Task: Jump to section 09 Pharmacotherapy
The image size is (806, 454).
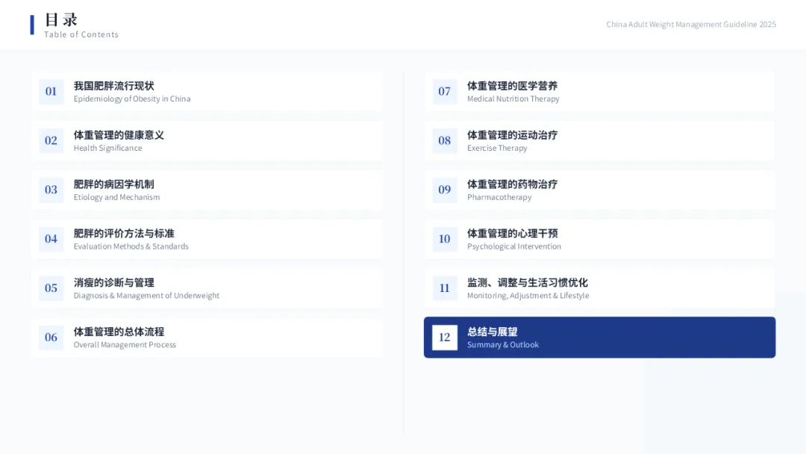Action: [x=600, y=190]
